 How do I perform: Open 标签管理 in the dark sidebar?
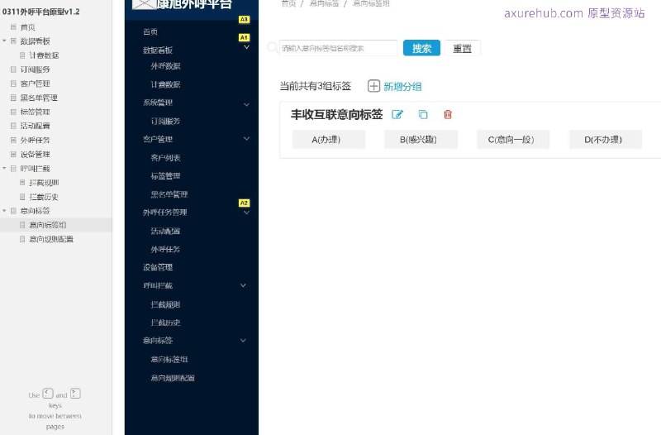[x=165, y=176]
